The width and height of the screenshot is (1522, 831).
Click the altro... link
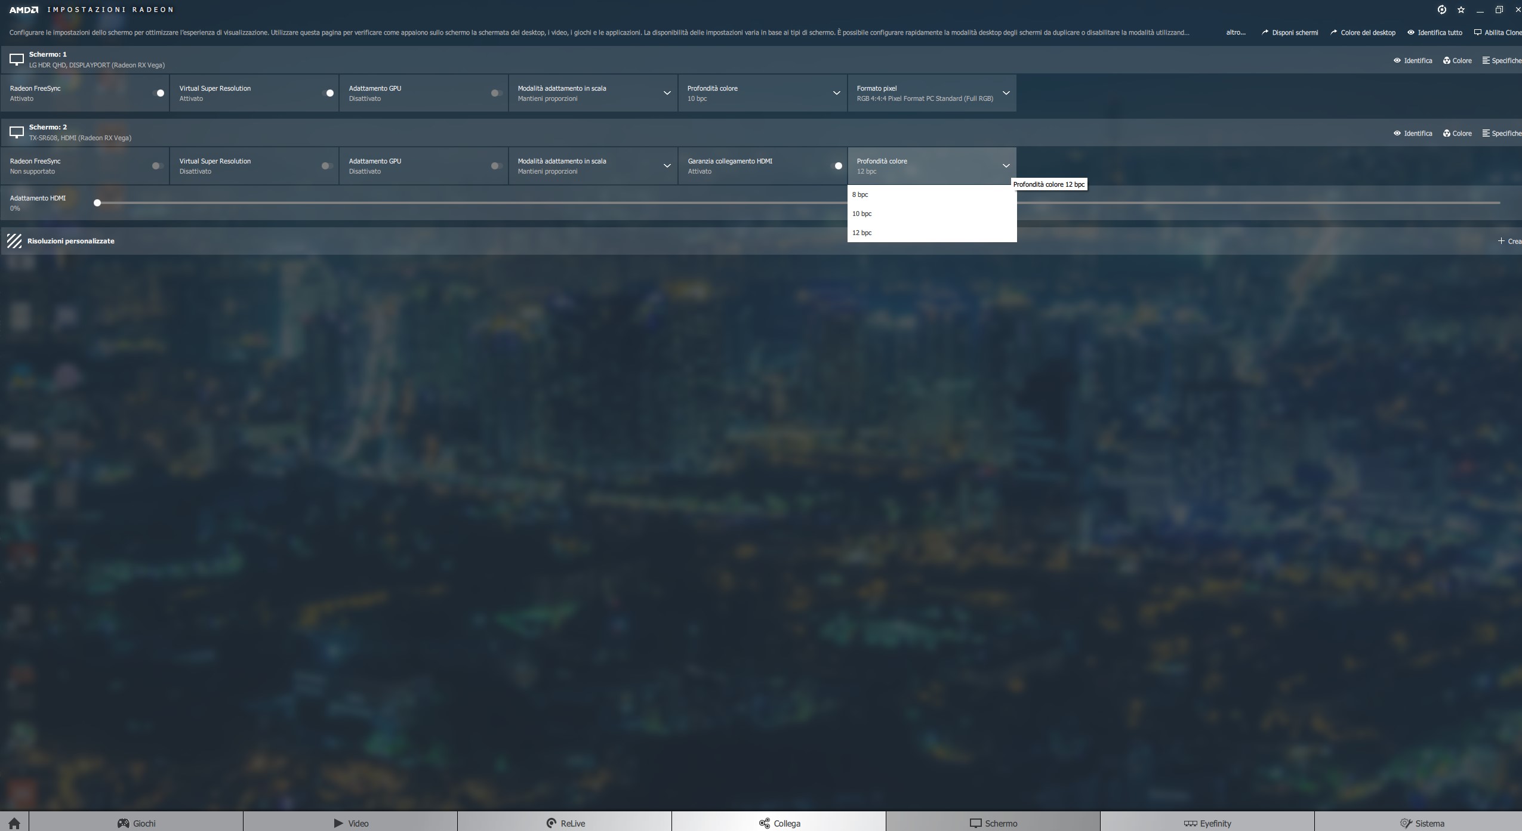(1236, 32)
